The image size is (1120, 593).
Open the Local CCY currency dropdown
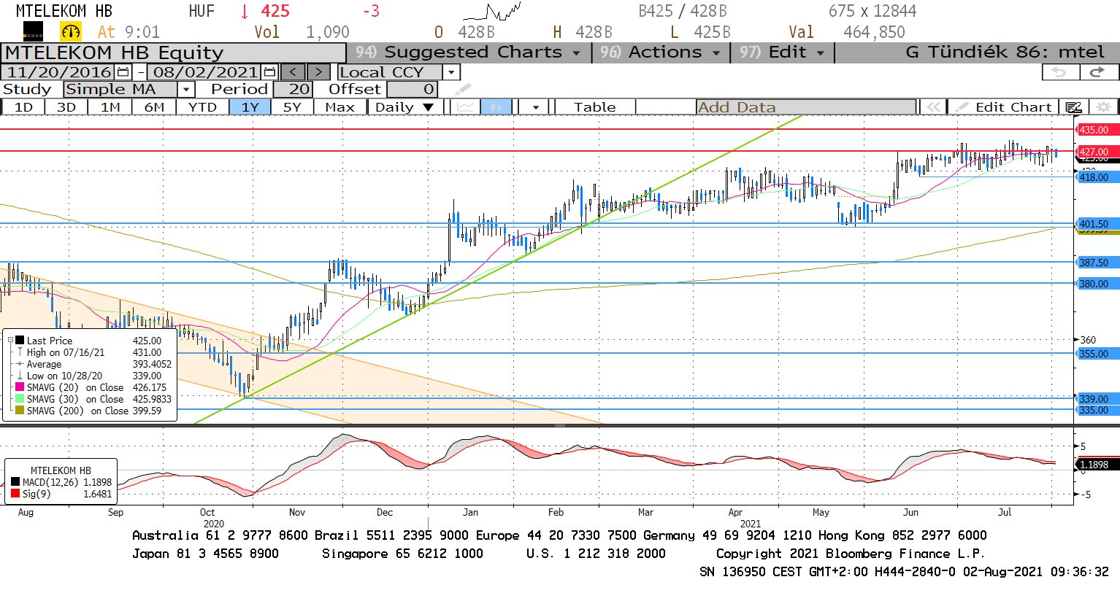point(452,72)
